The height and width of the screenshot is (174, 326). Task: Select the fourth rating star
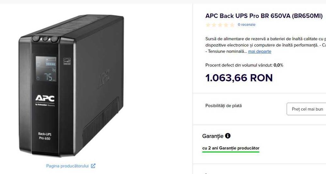point(226,25)
